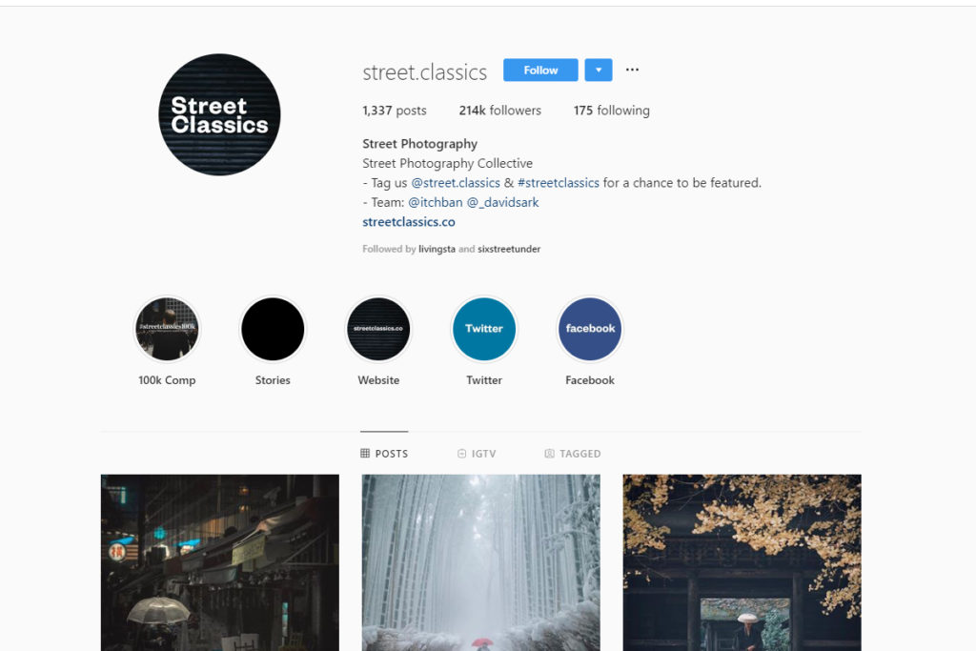Open the Twitter highlight circle

[484, 329]
